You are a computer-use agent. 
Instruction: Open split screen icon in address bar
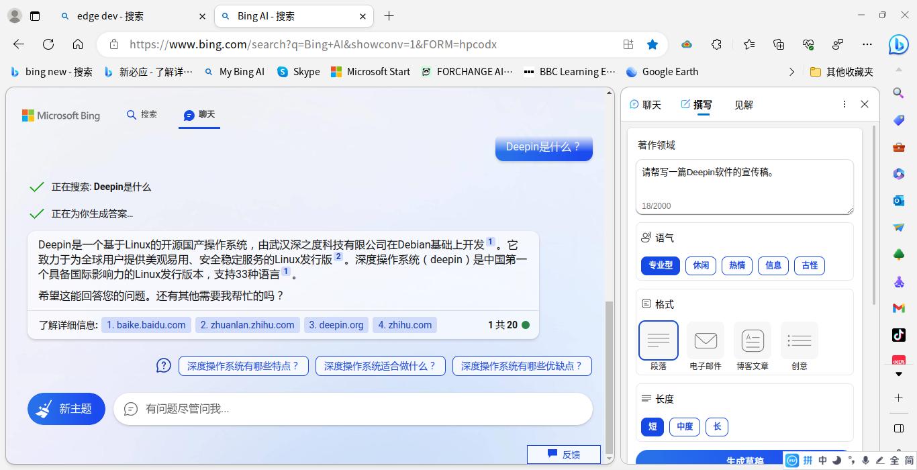click(628, 44)
